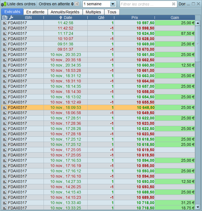Open the 1 semaine period dropdown
Viewport: 202px width, 211px height.
(x=112, y=4)
